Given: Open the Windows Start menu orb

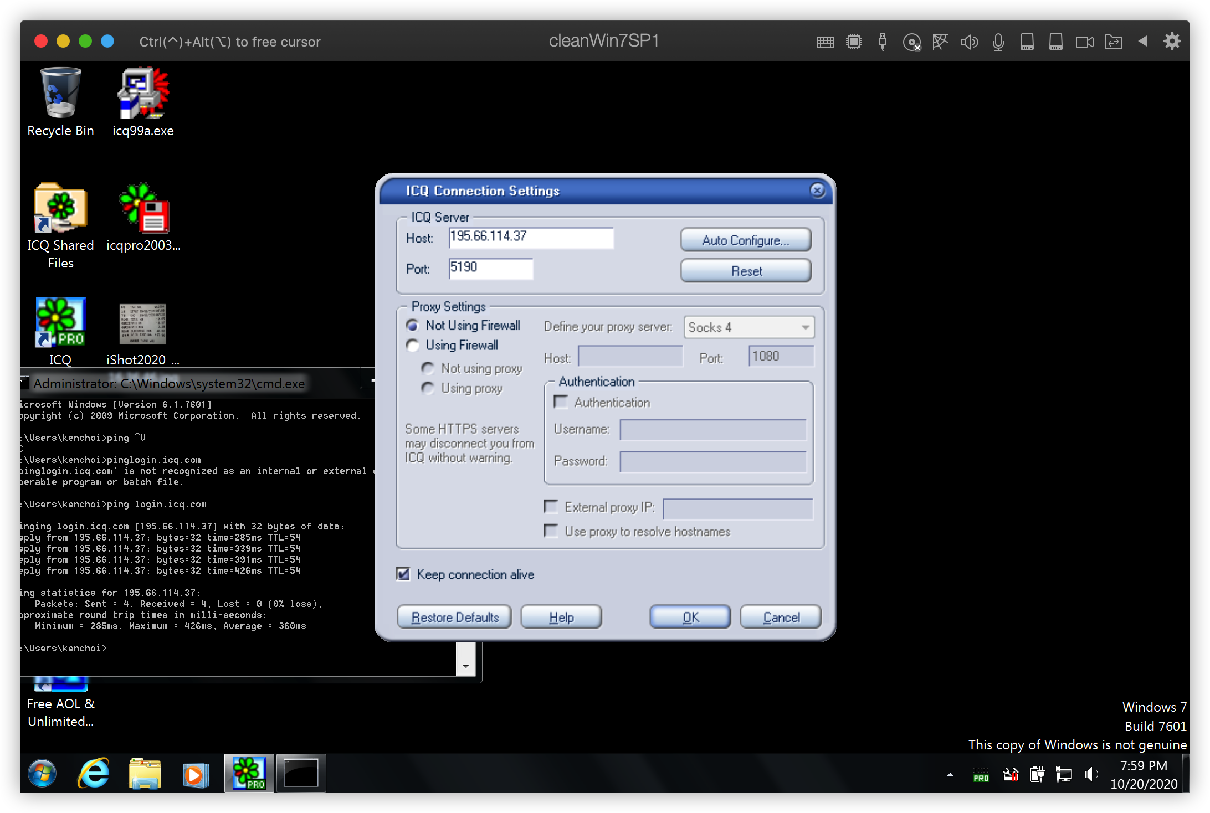Looking at the screenshot, I should tap(42, 773).
